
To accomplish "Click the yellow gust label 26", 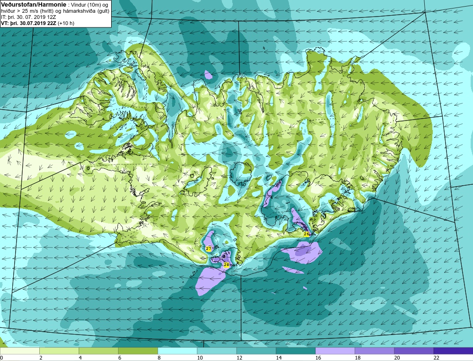I will coord(307,234).
